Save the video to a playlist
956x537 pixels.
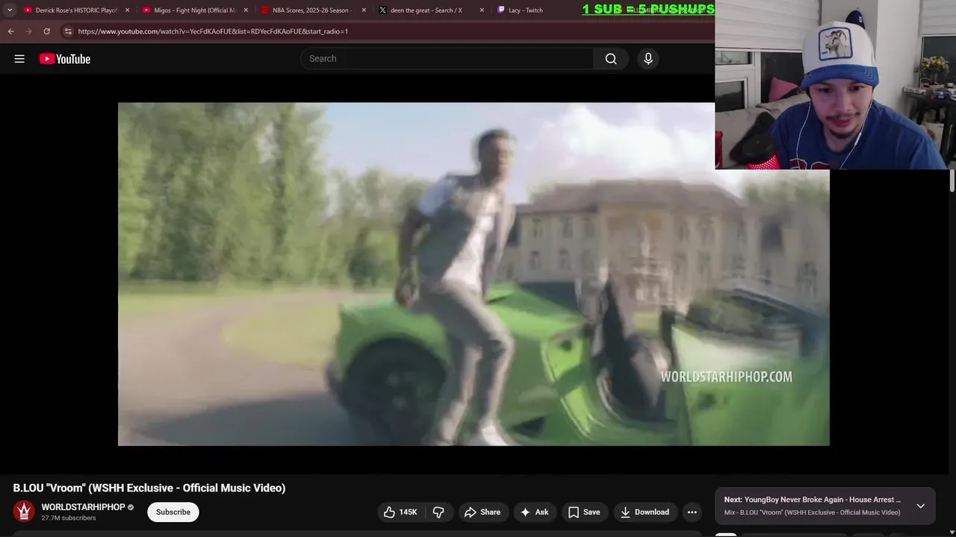(583, 512)
